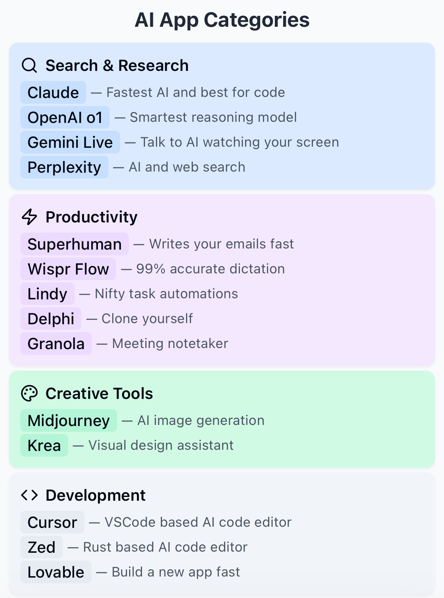Open the Midjourney tag
Viewport: 444px width, 598px height.
pos(69,420)
